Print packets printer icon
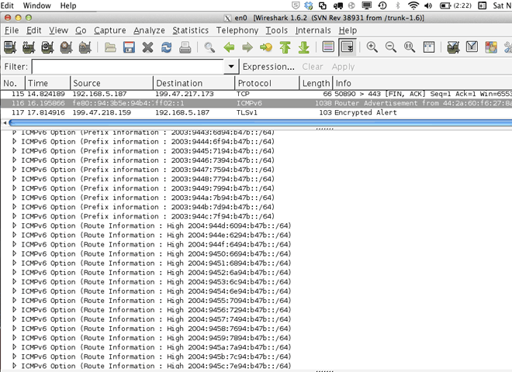 185,47
